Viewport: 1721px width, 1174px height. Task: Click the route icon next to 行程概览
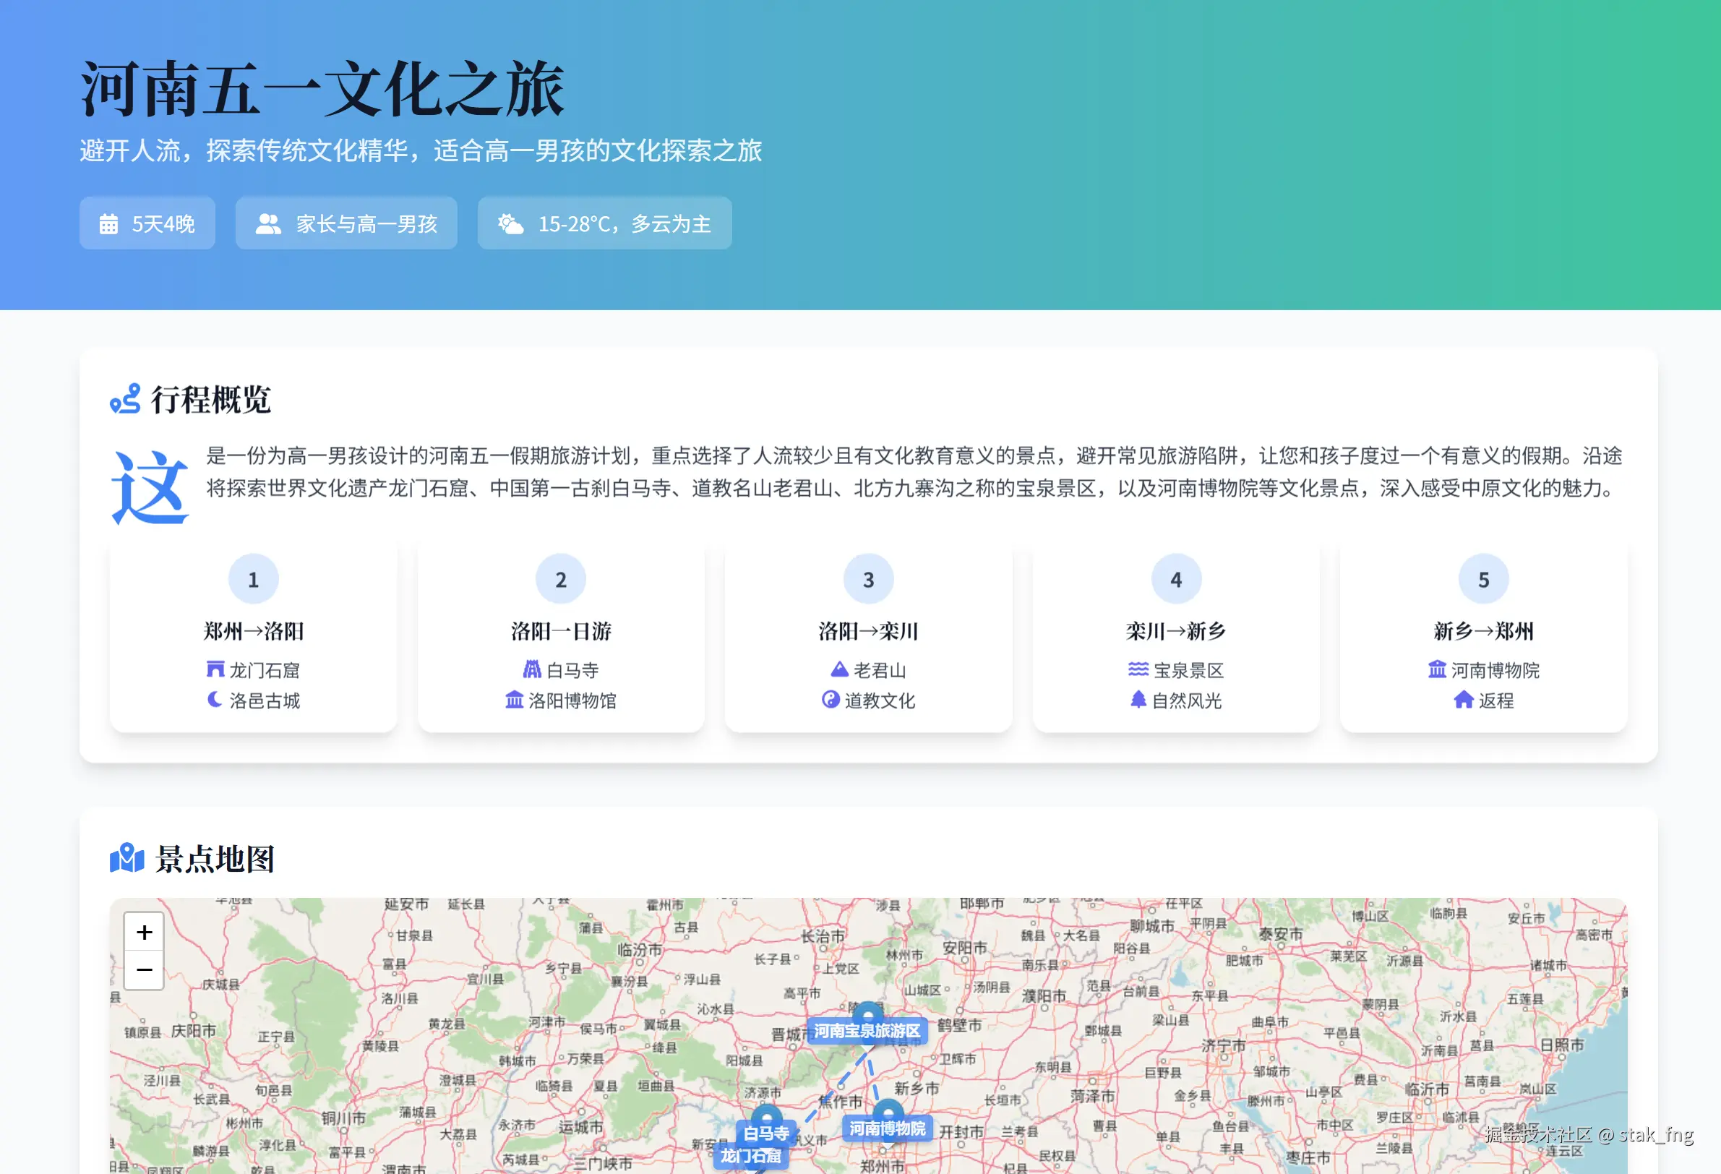125,399
